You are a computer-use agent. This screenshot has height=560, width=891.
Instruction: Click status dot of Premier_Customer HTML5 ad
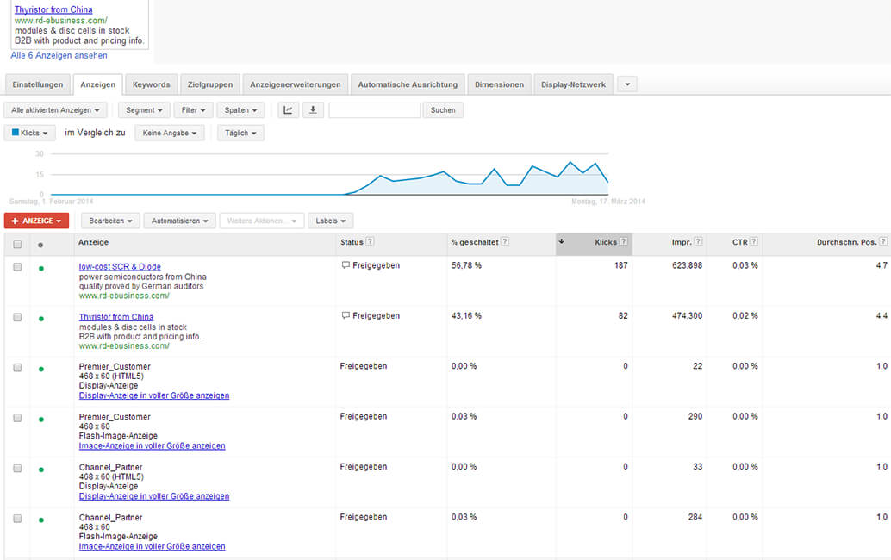[x=40, y=369]
